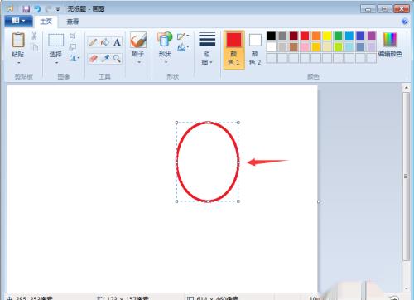Open the Brushes dropdown arrow

pyautogui.click(x=139, y=62)
